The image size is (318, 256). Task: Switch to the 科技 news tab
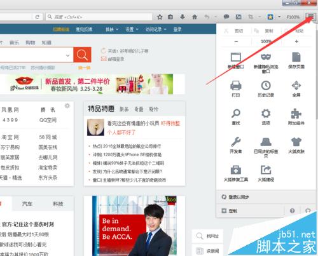[x=58, y=204]
